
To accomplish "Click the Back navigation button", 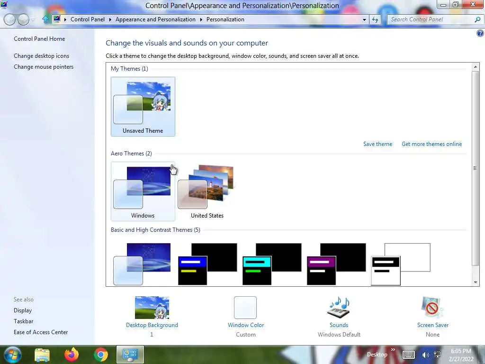I will (x=9, y=19).
